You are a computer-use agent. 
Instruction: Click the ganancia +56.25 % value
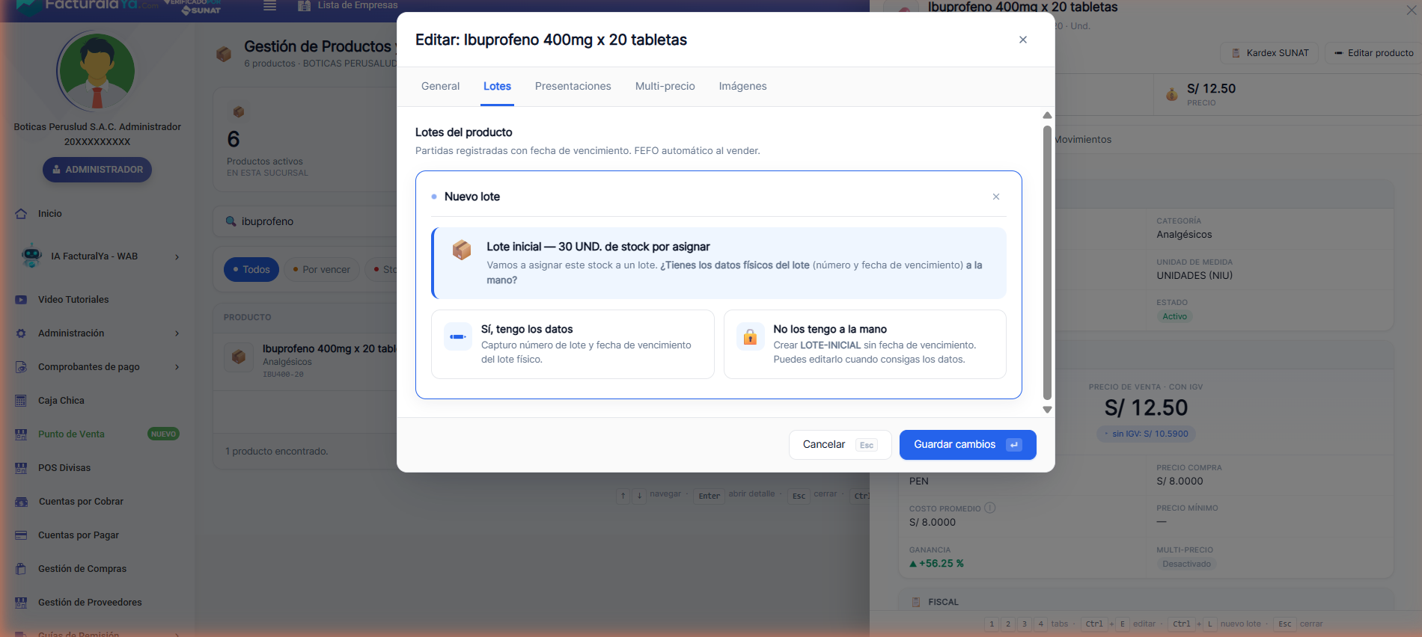(936, 564)
